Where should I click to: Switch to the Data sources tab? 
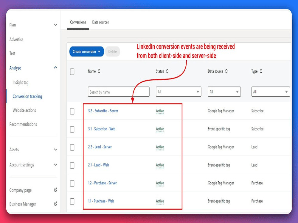pyautogui.click(x=100, y=22)
